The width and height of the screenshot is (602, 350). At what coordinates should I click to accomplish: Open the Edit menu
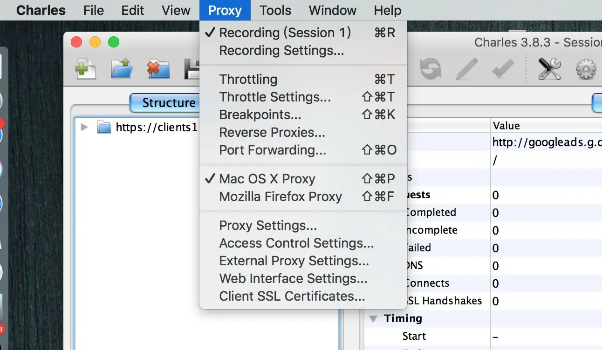click(x=133, y=10)
